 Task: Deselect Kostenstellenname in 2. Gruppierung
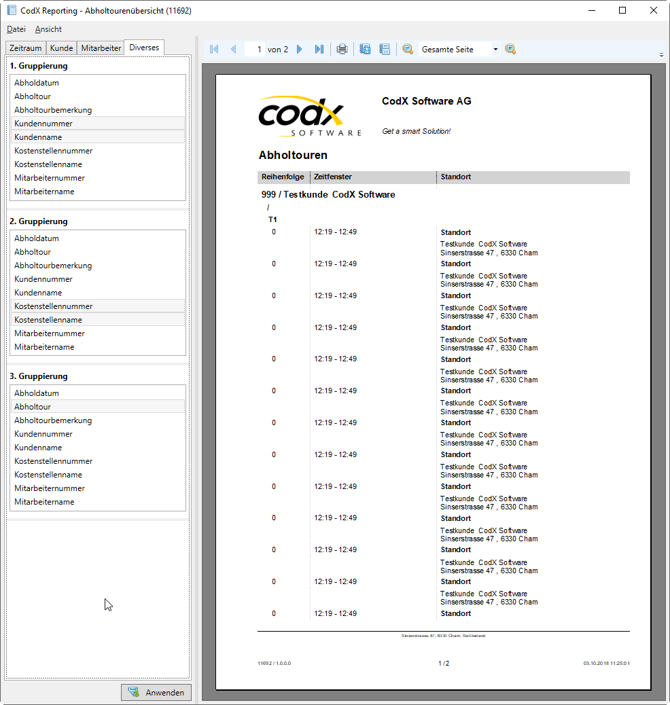point(98,320)
